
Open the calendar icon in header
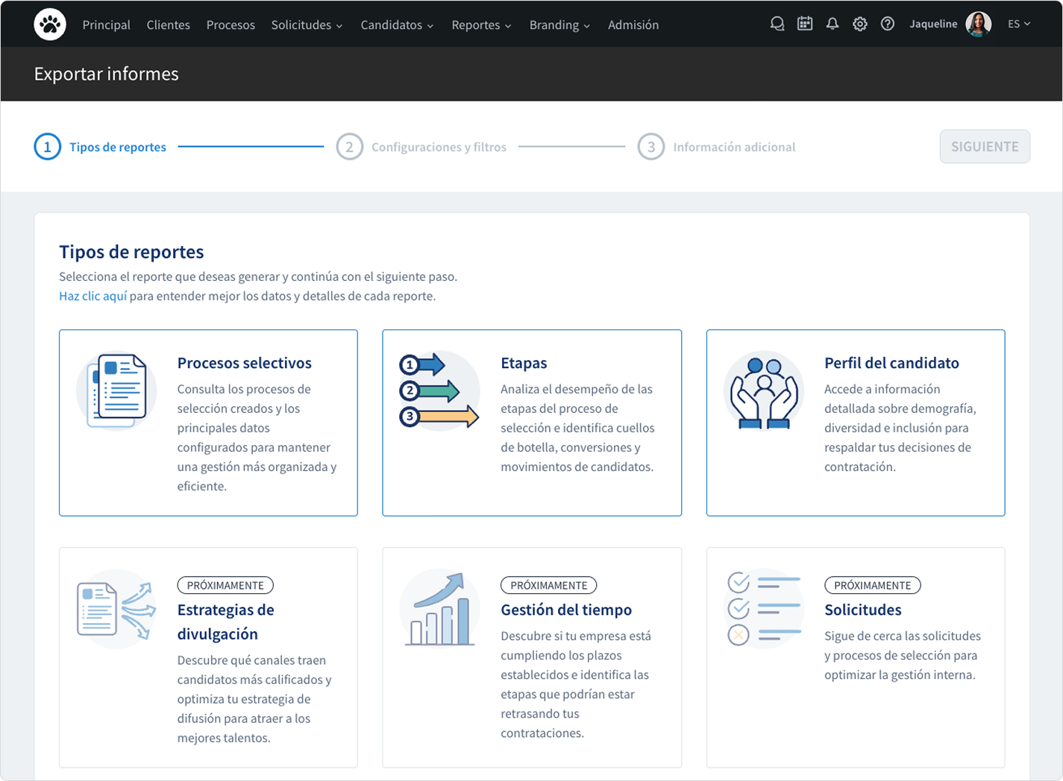coord(804,24)
